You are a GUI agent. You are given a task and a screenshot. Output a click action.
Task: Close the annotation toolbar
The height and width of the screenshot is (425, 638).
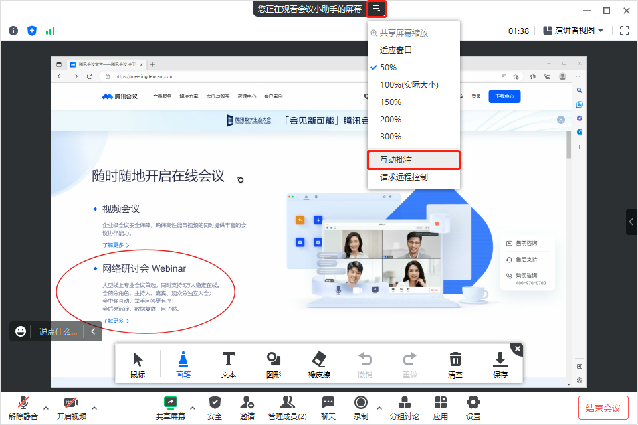pos(517,349)
